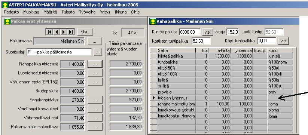The image size is (308, 135).
Task: Click the Bruttopalkka 1 400,00 value
Action: coord(72,91)
